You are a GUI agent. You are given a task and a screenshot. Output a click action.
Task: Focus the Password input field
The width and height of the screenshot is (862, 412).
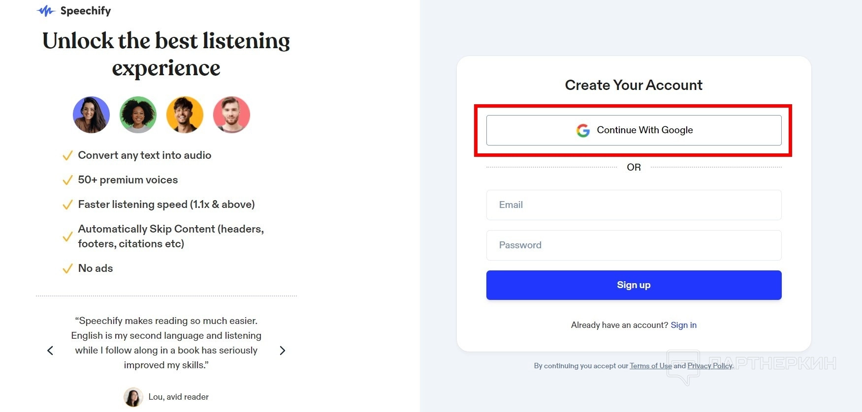tap(634, 245)
